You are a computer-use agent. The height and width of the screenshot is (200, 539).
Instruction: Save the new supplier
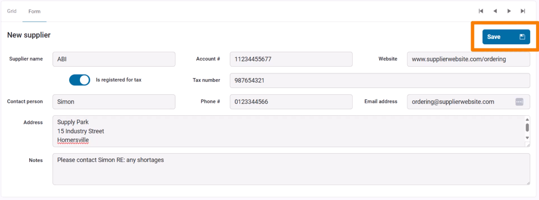[506, 37]
